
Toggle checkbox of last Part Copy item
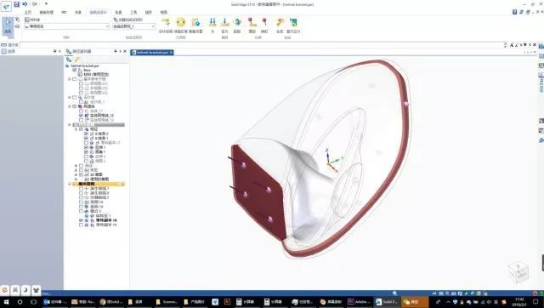(x=82, y=225)
